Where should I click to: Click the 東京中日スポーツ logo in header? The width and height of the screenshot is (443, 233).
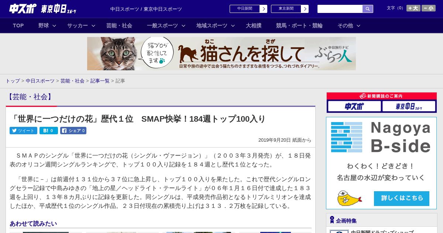[59, 9]
